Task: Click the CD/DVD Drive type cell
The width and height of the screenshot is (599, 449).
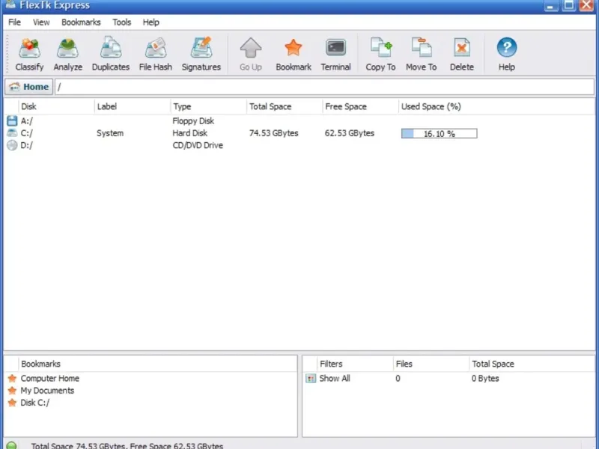Action: tap(198, 145)
